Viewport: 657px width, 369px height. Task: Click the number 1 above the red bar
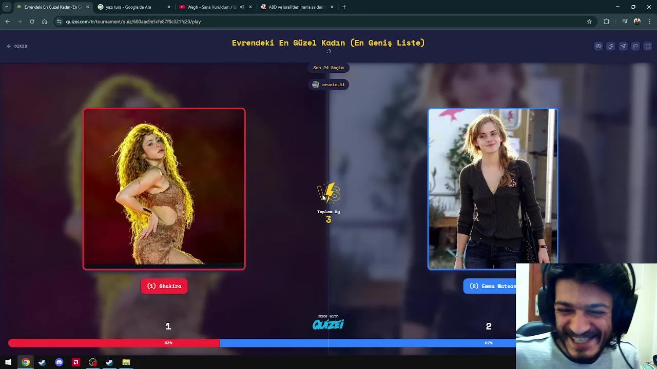point(168,326)
